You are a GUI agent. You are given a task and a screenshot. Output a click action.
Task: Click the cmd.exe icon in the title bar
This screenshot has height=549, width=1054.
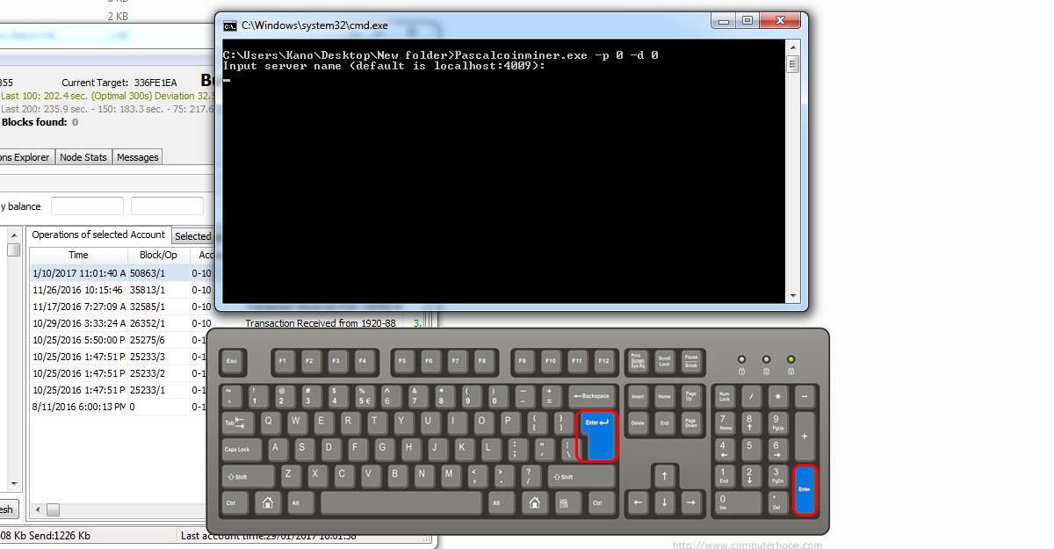tap(229, 25)
